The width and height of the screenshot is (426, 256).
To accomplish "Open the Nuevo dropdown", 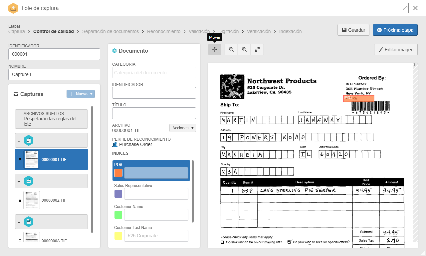I will click(81, 94).
